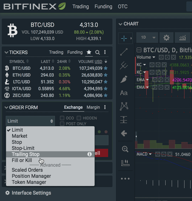Expand the Volume indicator dropdown arrow

(x=154, y=57)
